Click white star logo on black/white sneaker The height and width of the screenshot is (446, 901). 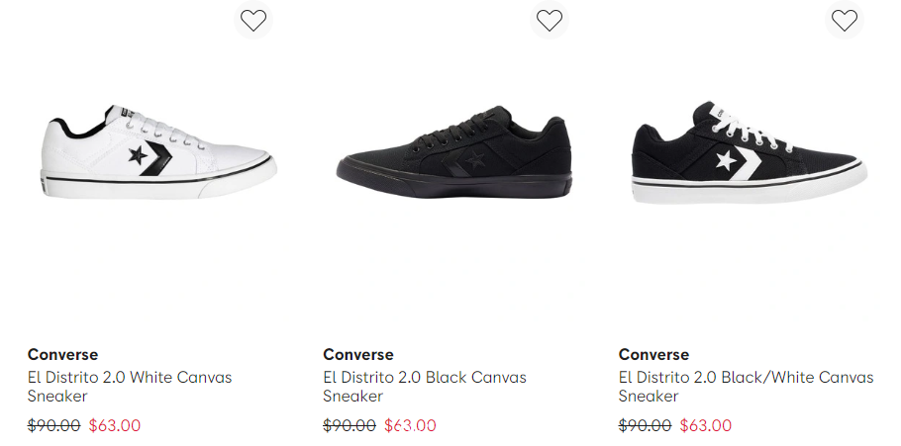pos(727,160)
